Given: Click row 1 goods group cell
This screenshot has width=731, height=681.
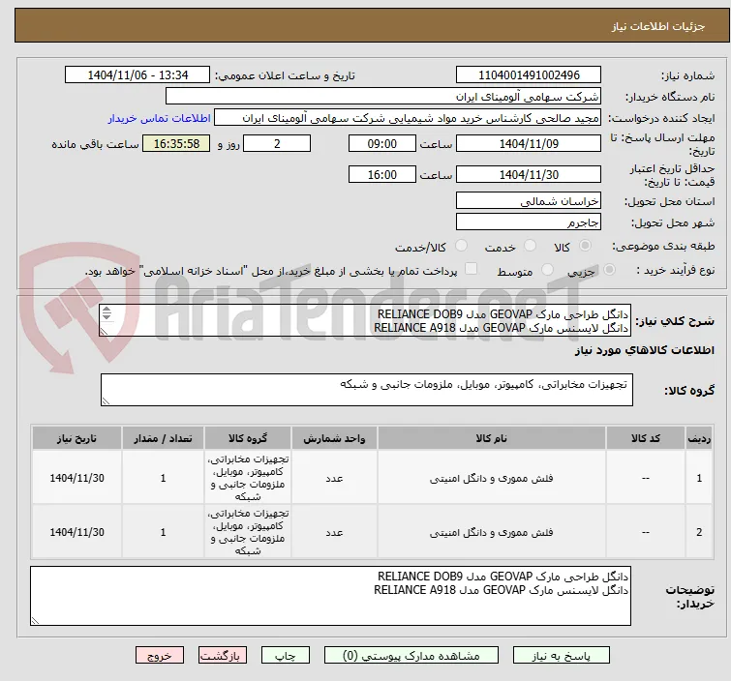Looking at the screenshot, I should coord(248,478).
